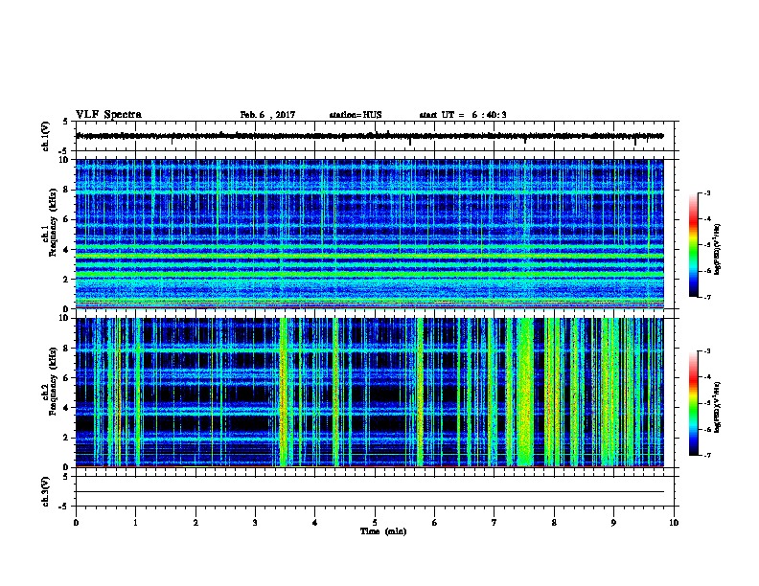Click time axis tick label "4"
759x586 pixels.
pos(315,522)
